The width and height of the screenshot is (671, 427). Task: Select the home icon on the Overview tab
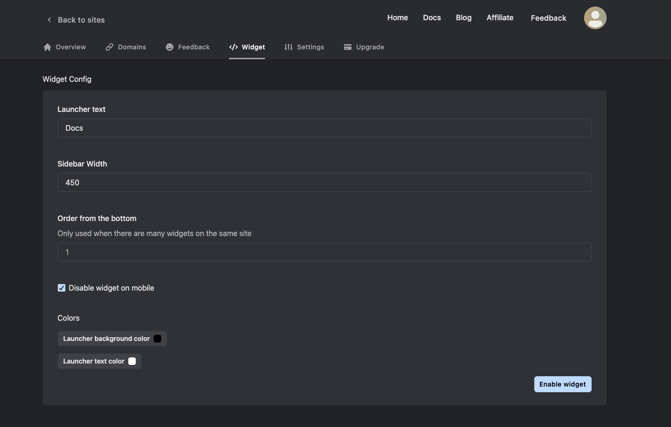coord(47,47)
